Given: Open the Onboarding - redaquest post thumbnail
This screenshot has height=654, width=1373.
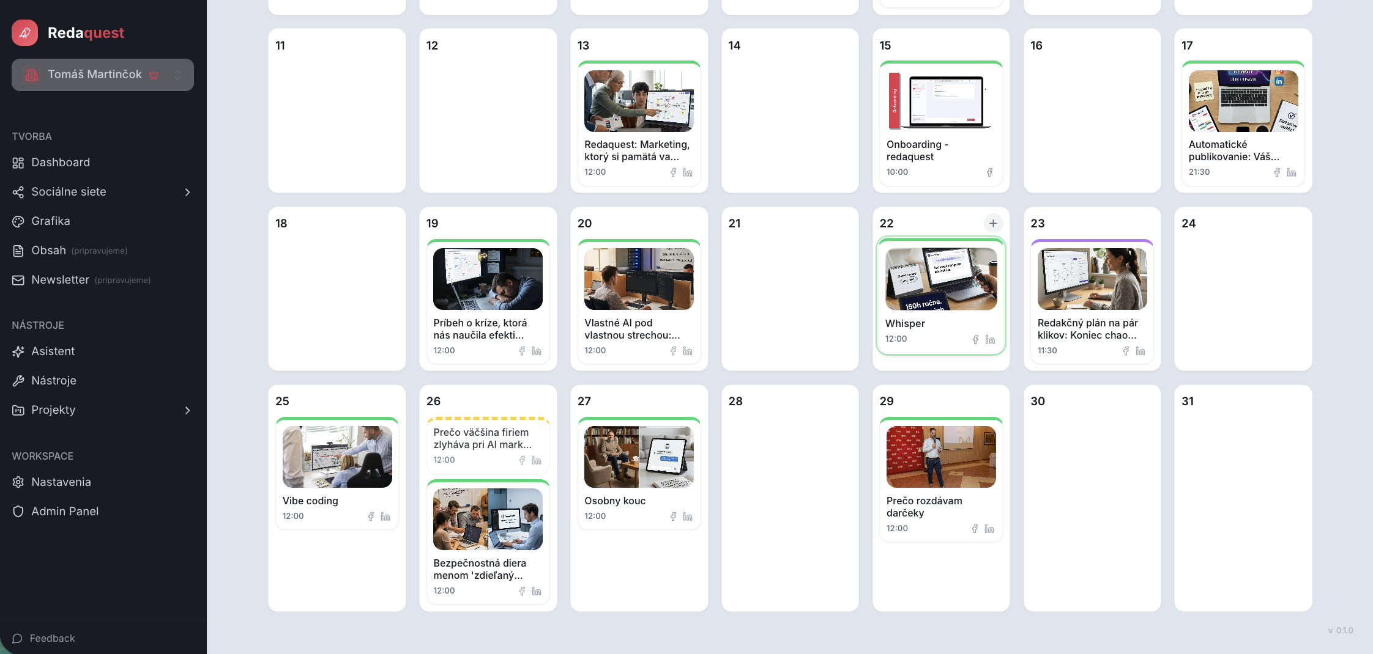Looking at the screenshot, I should pyautogui.click(x=941, y=101).
